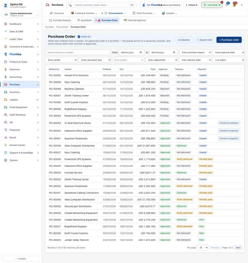Open the Inventory sidebar icon
The image size is (248, 263).
(5, 92)
